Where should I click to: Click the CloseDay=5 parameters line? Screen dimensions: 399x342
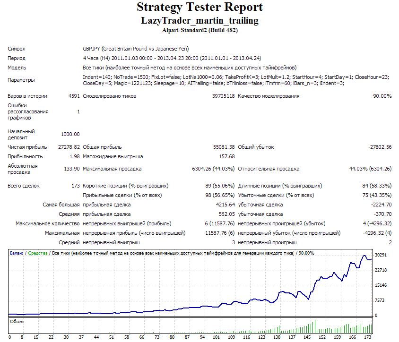(214, 84)
